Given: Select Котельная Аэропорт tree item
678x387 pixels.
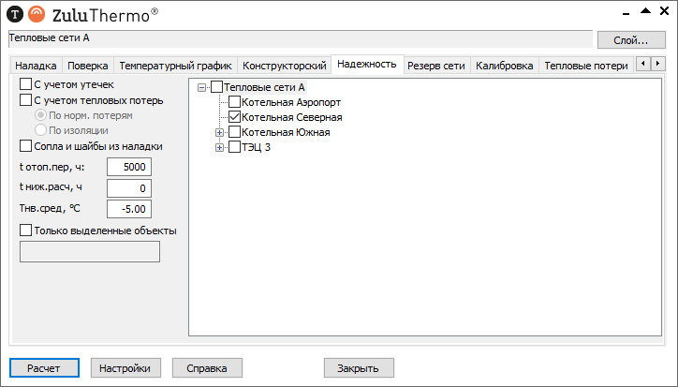Looking at the screenshot, I should 291,102.
